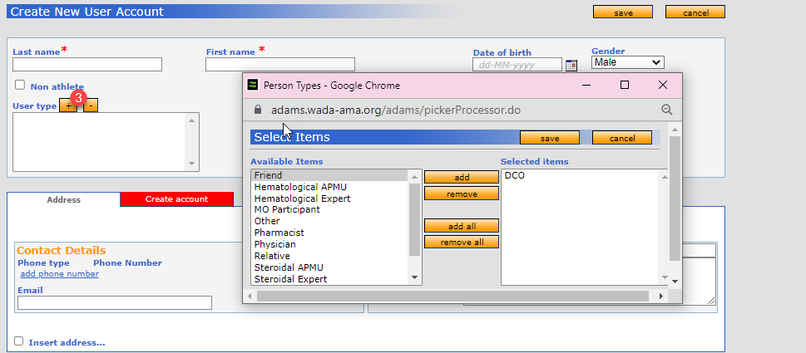Select Other in Available Items
Viewport: 806px width, 353px height.
click(330, 221)
